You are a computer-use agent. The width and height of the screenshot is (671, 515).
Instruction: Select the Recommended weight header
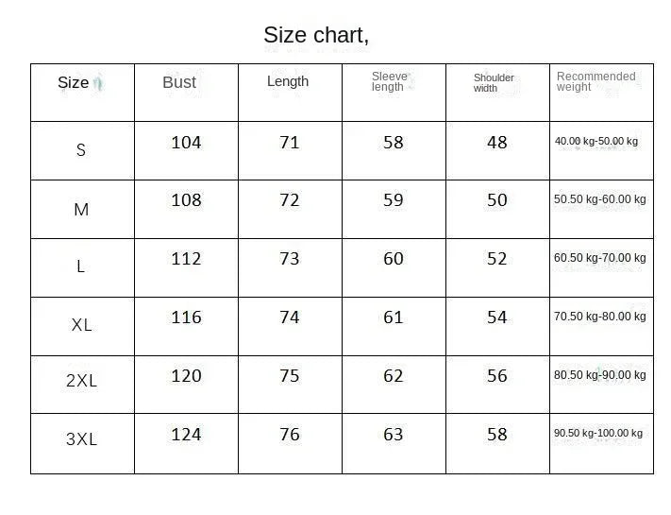tap(596, 82)
